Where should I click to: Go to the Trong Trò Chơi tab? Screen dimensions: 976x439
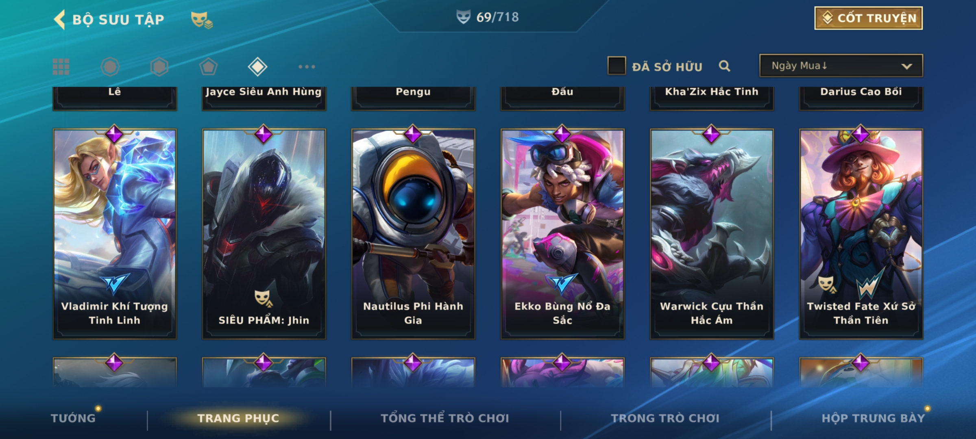point(665,418)
